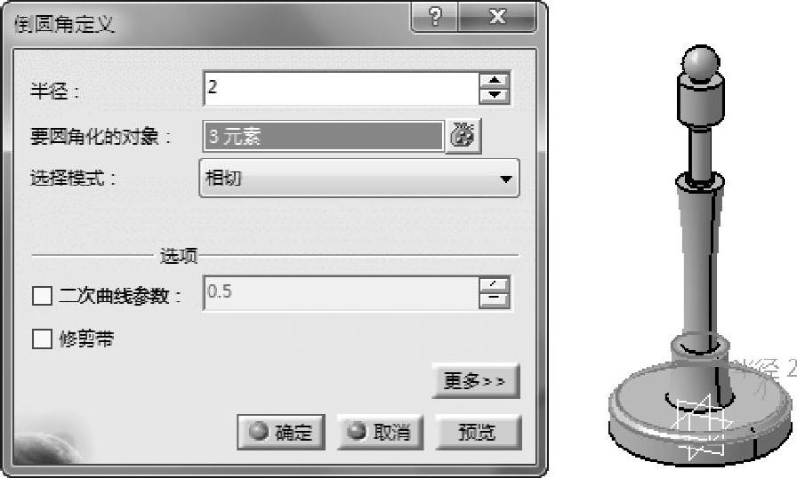This screenshot has width=797, height=478.
Task: Select the sphere on top of the model
Action: 701,63
